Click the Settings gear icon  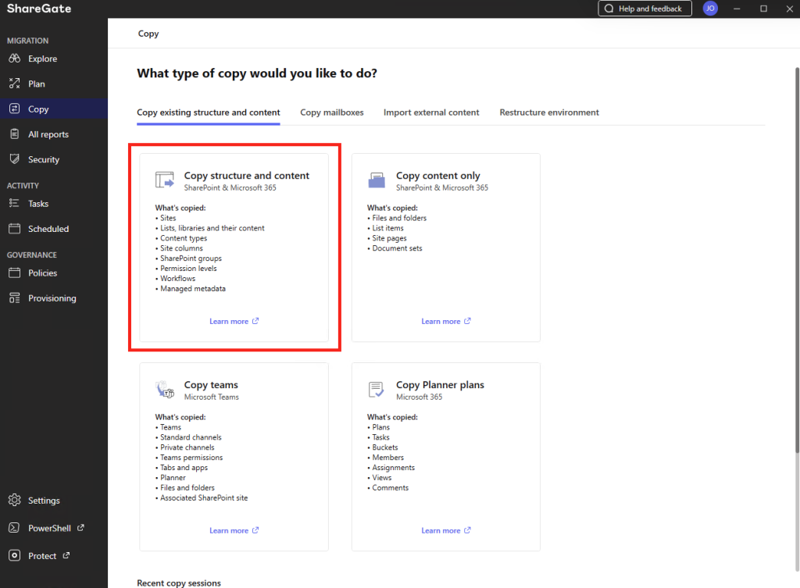pyautogui.click(x=14, y=501)
